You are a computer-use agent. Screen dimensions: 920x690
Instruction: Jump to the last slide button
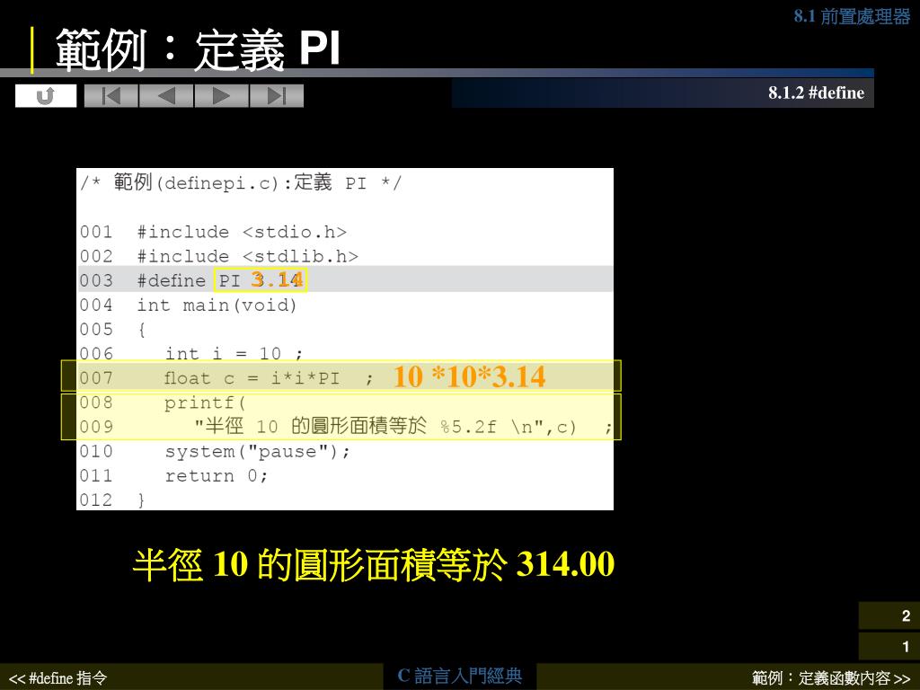pos(277,95)
